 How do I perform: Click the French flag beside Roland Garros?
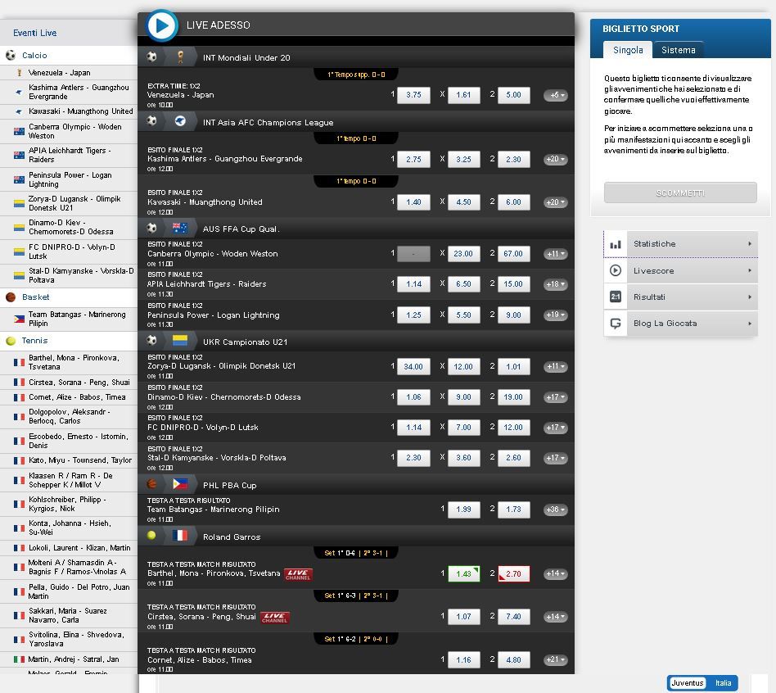click(x=180, y=536)
